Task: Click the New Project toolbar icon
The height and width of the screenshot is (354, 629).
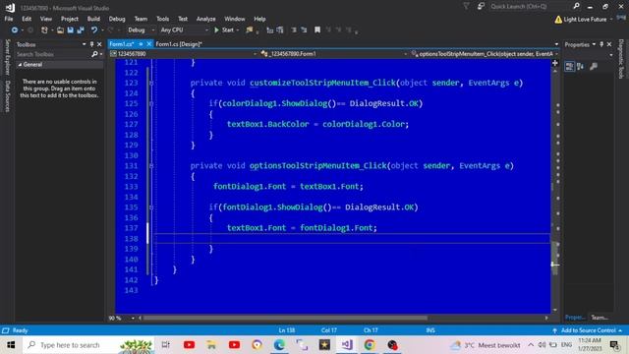Action: pos(44,30)
